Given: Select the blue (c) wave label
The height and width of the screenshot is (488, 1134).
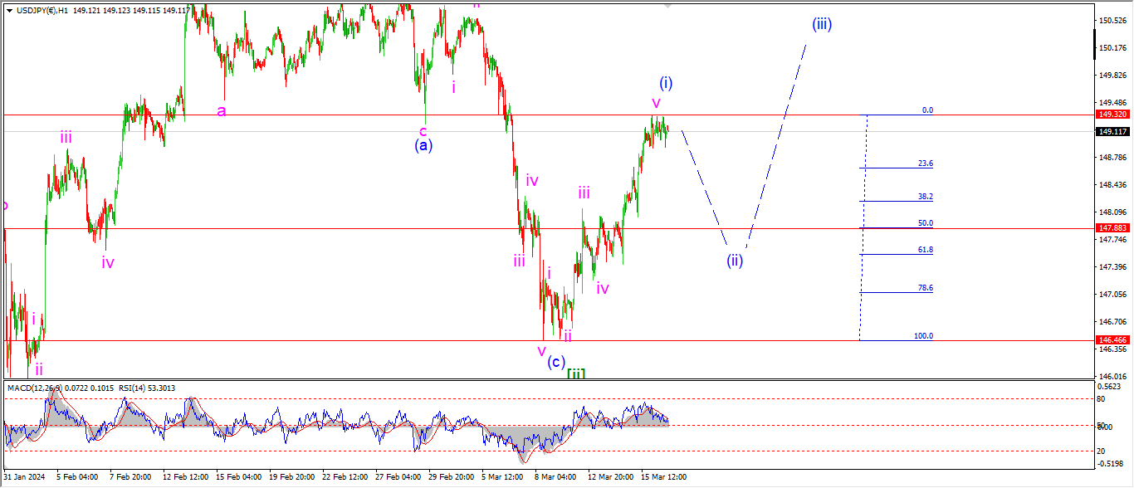Looking at the screenshot, I should (x=556, y=362).
